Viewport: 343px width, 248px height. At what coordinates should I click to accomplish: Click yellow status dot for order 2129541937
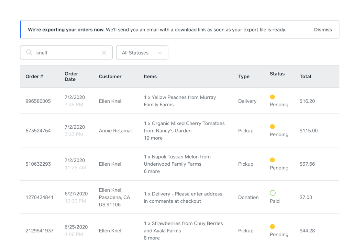(x=272, y=227)
